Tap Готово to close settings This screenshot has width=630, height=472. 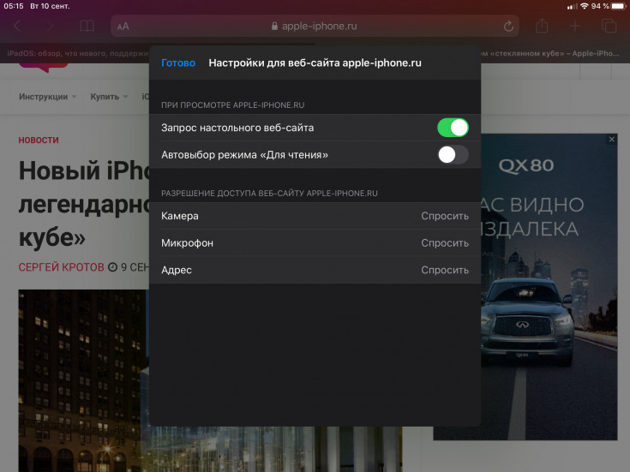(x=178, y=63)
